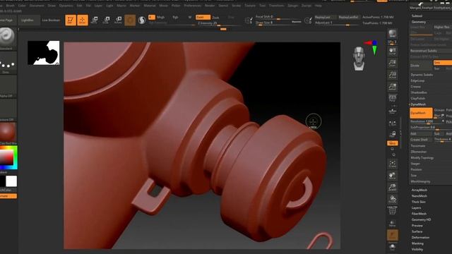This screenshot has height=254, width=452.
Task: Expand the ZRemesher section
Action: [x=419, y=152]
